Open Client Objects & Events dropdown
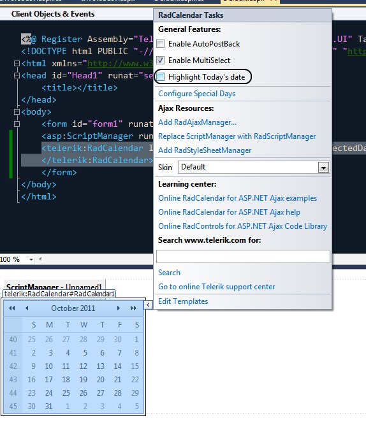 tap(53, 14)
